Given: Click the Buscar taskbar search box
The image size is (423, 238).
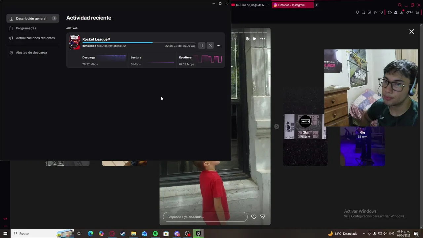Looking at the screenshot, I should coord(43,234).
